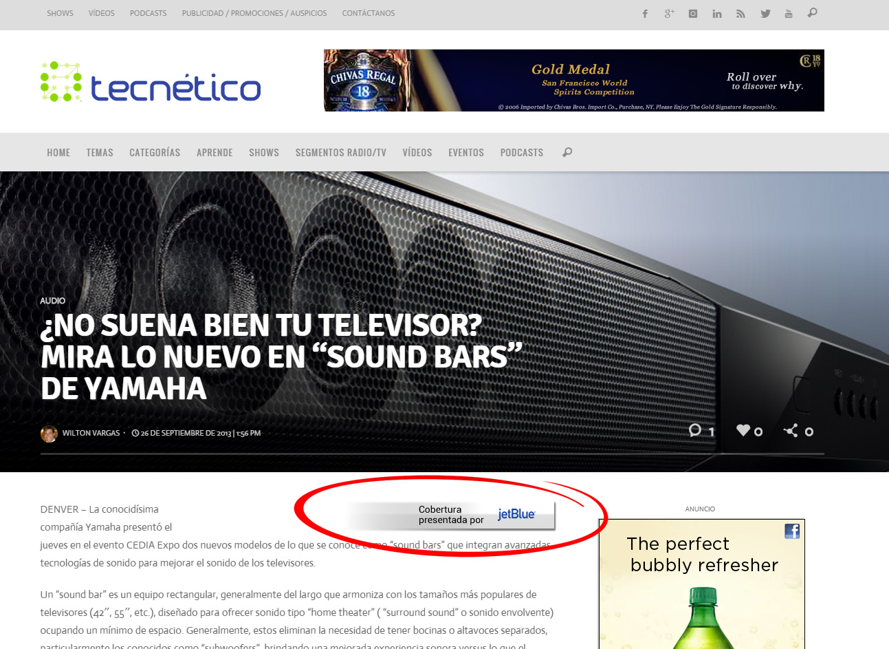
Task: Open EVENTOS menu item
Action: [x=466, y=153]
